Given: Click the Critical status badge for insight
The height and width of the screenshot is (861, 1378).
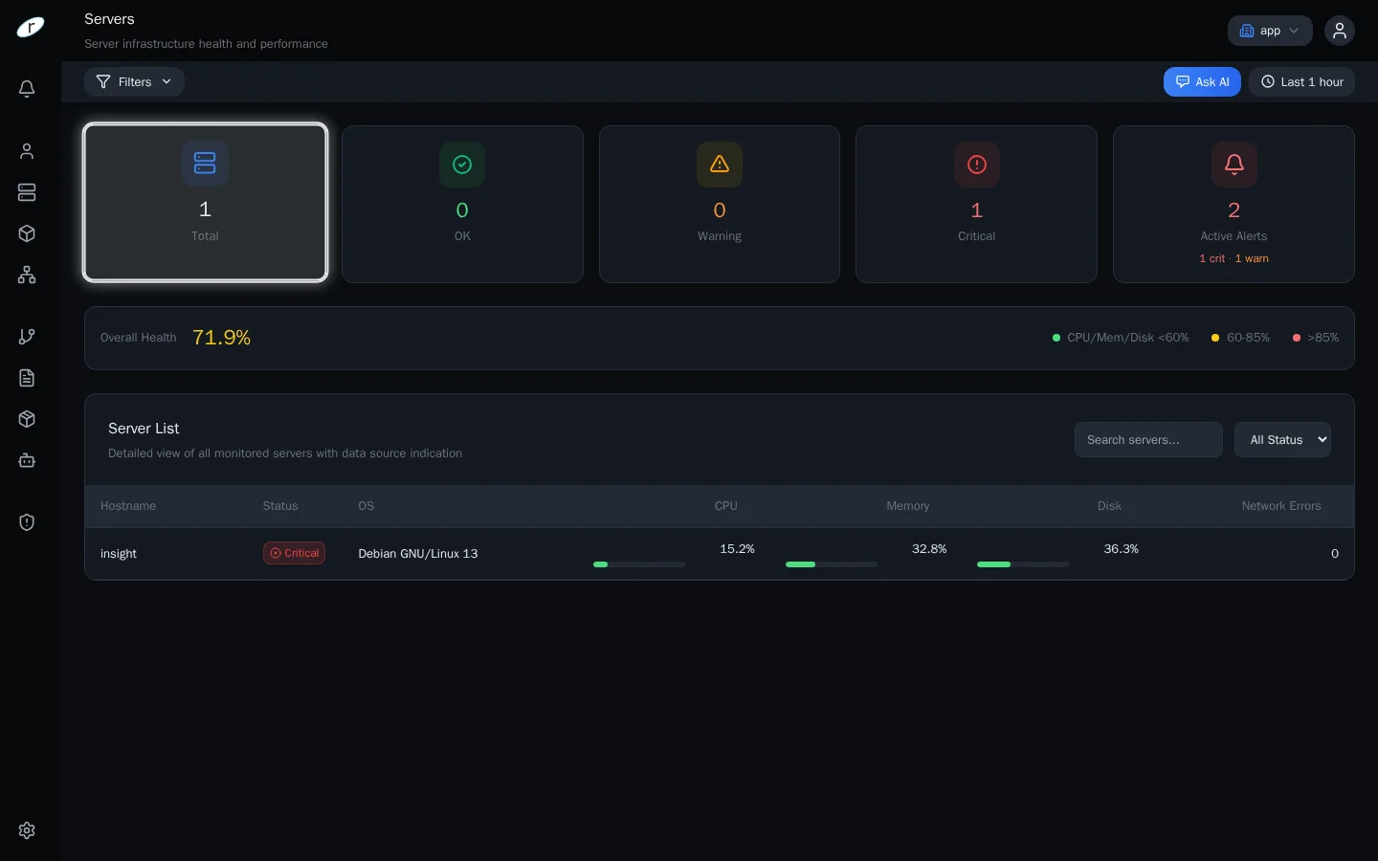Looking at the screenshot, I should point(294,553).
